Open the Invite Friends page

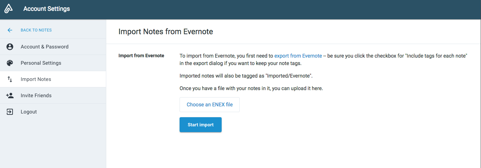(x=36, y=96)
